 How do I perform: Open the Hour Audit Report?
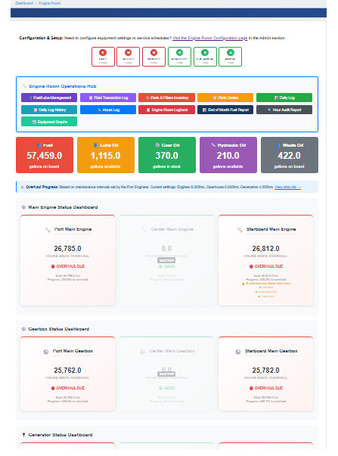[x=284, y=110]
